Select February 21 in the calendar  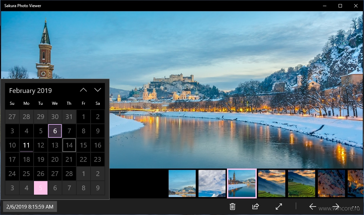coord(69,159)
